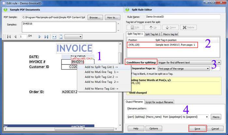The height and width of the screenshot is (135, 228).
Task: Click the Edit tag button
Action: pos(135,27)
